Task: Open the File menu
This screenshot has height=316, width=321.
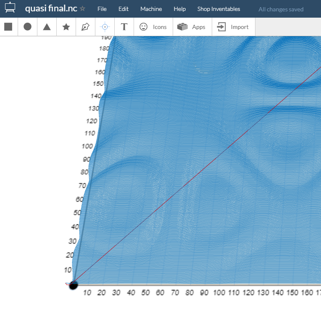Action: [x=102, y=9]
